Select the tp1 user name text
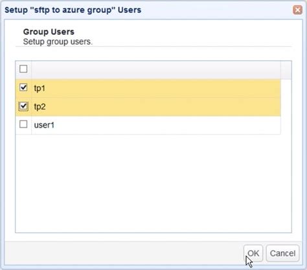 pyautogui.click(x=40, y=88)
